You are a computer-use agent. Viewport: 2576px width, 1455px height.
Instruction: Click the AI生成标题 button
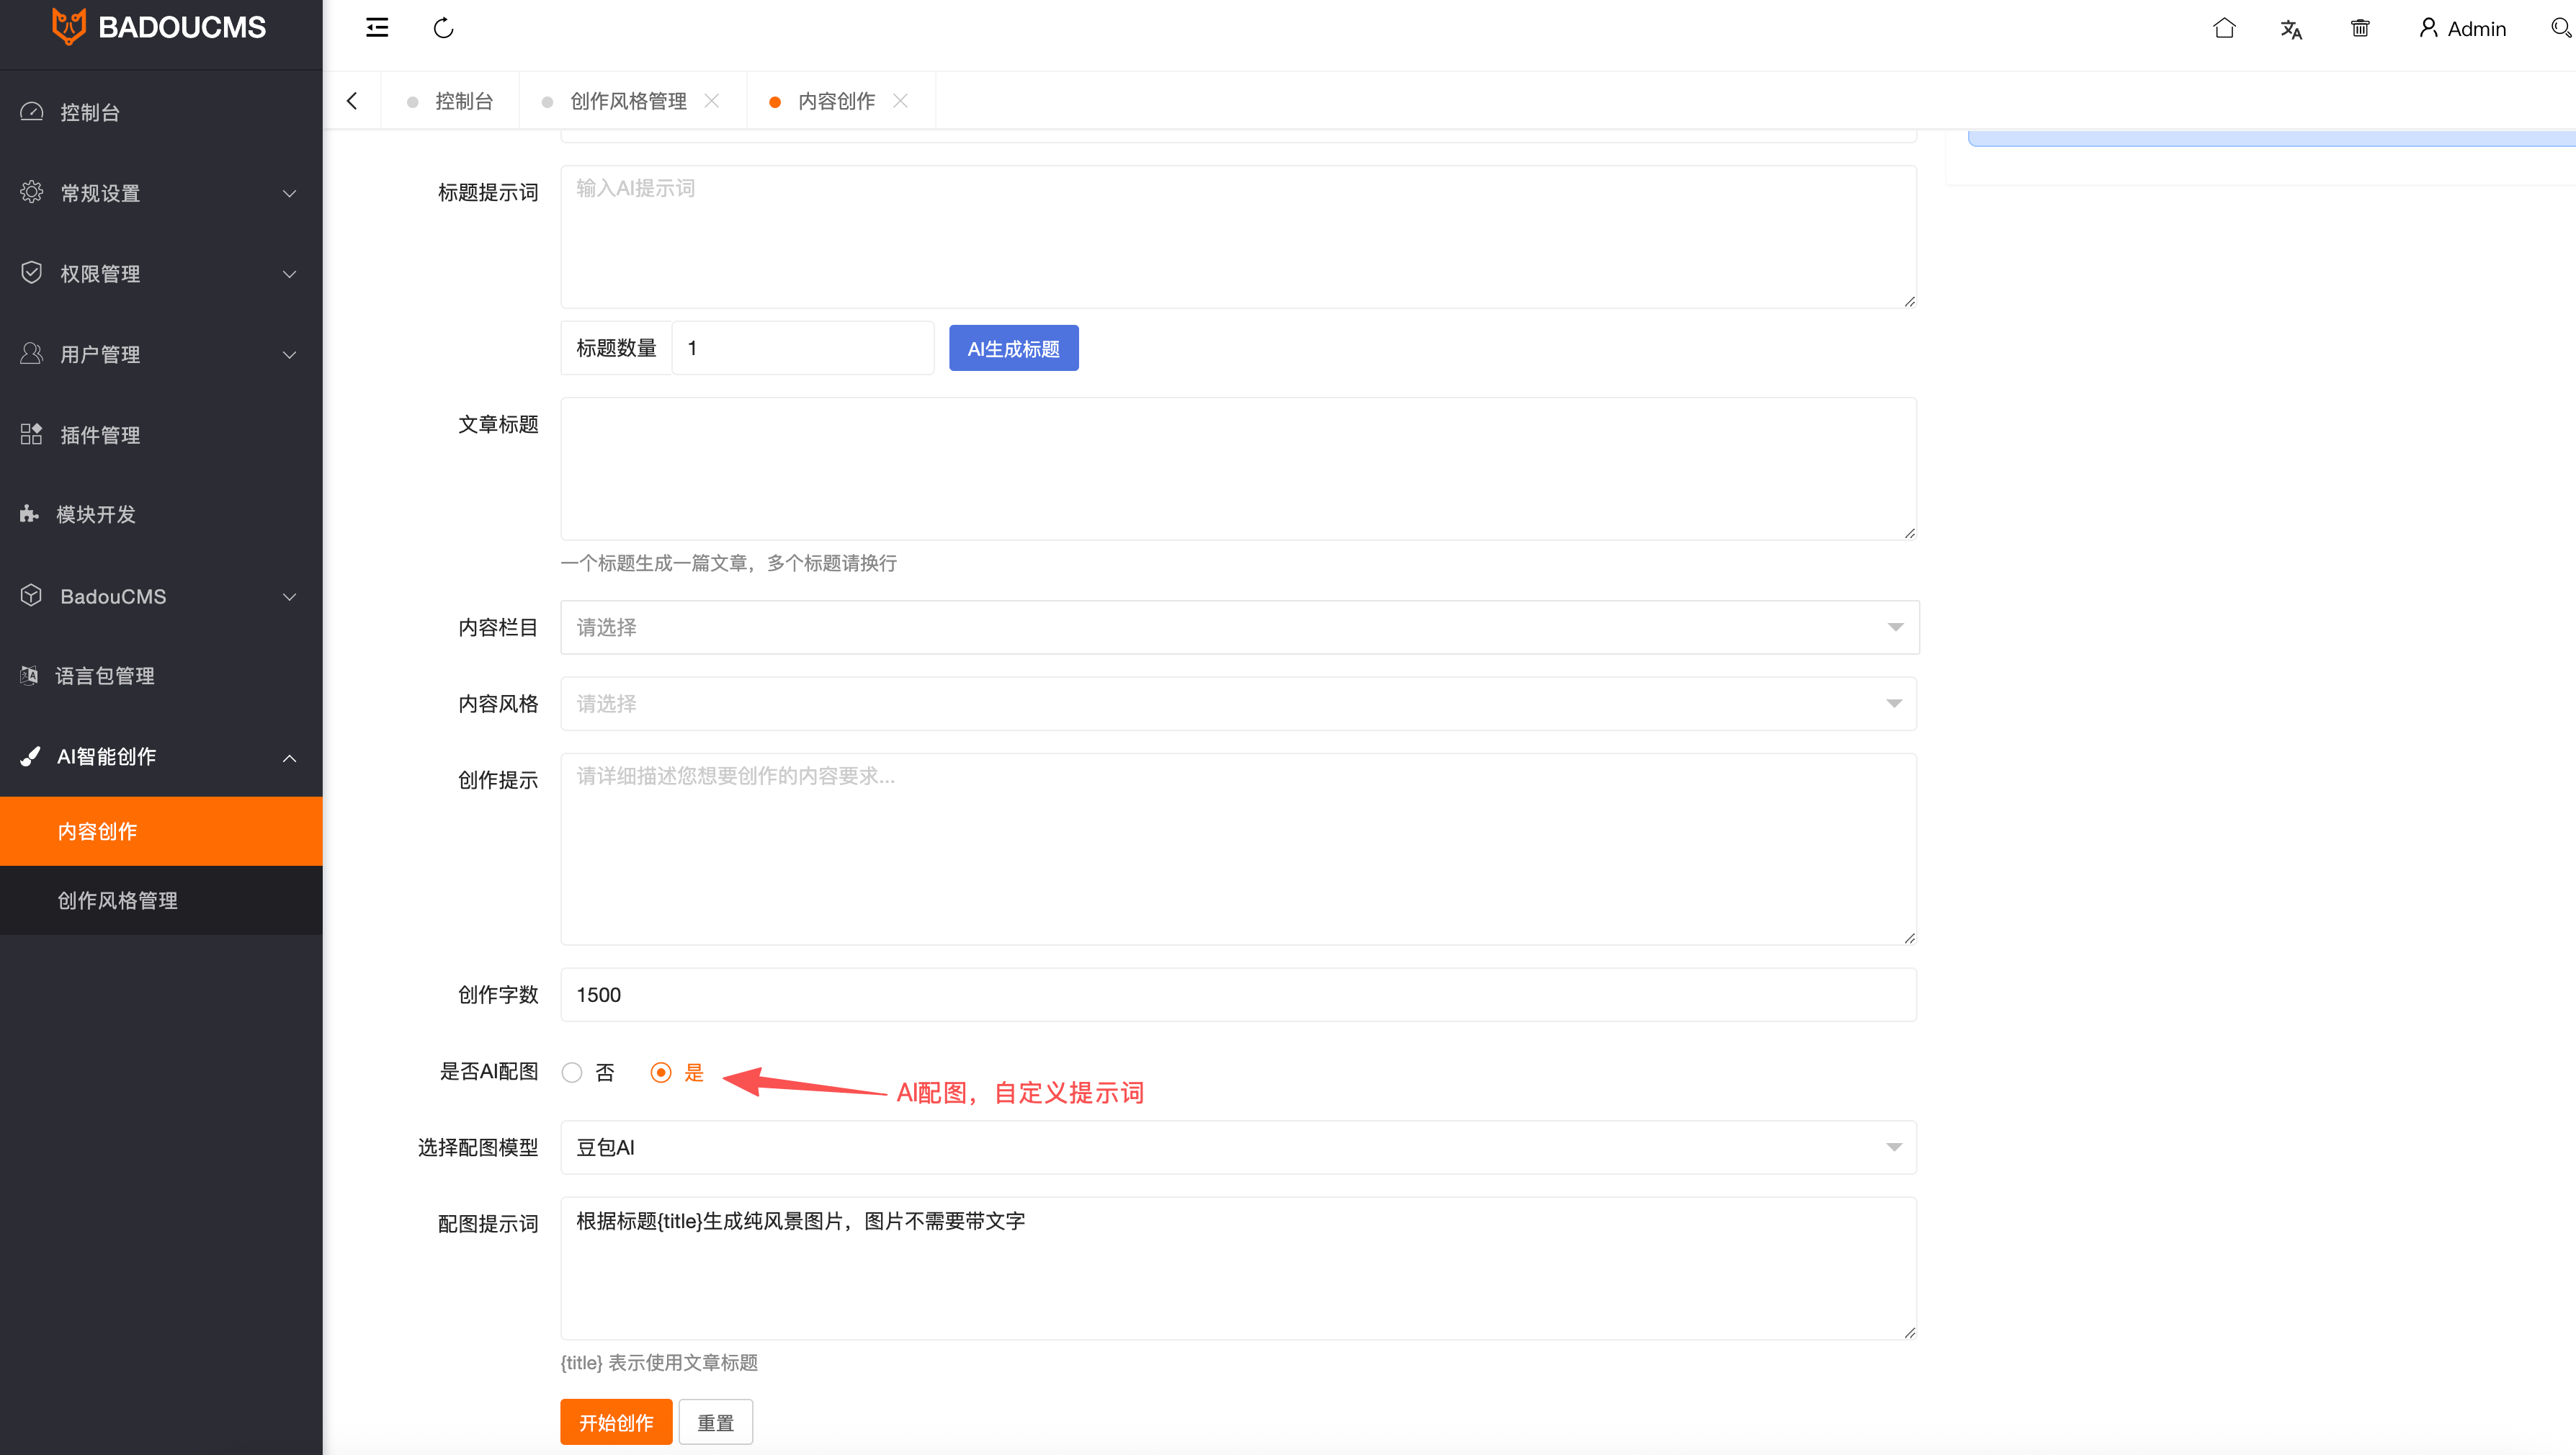pyautogui.click(x=1013, y=348)
